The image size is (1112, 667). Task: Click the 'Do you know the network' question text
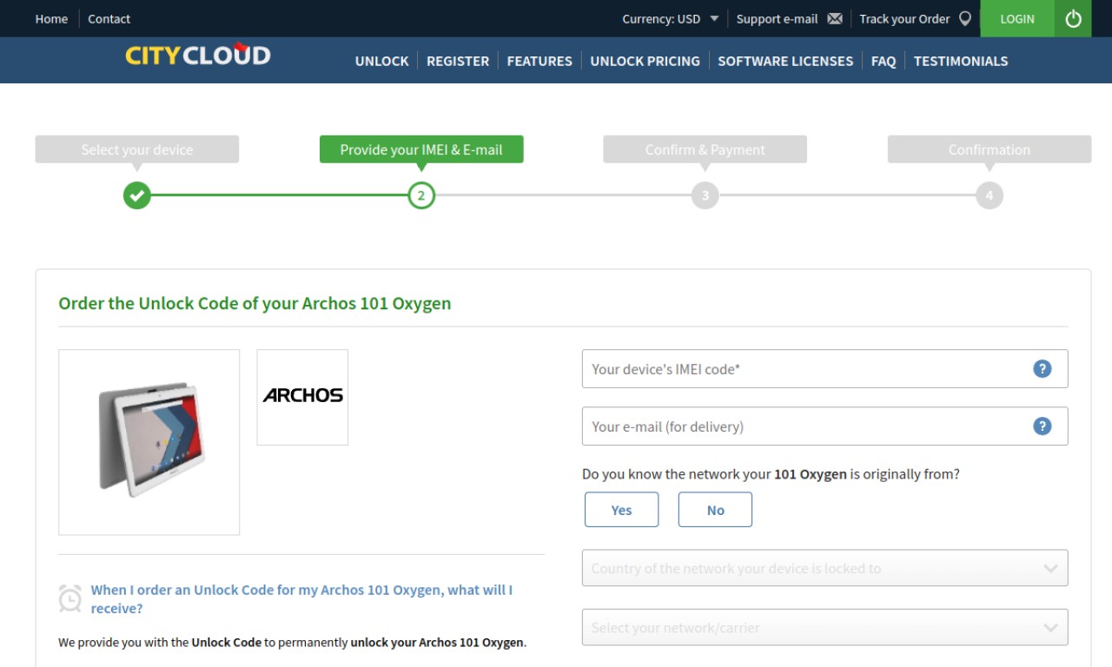(771, 474)
